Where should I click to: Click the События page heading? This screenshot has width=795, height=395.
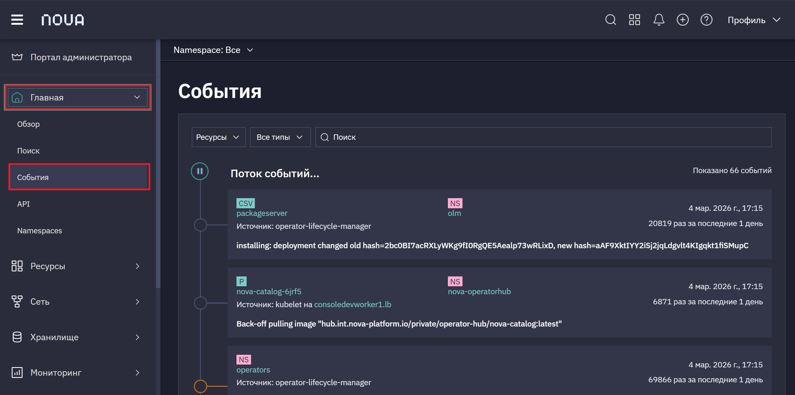220,91
